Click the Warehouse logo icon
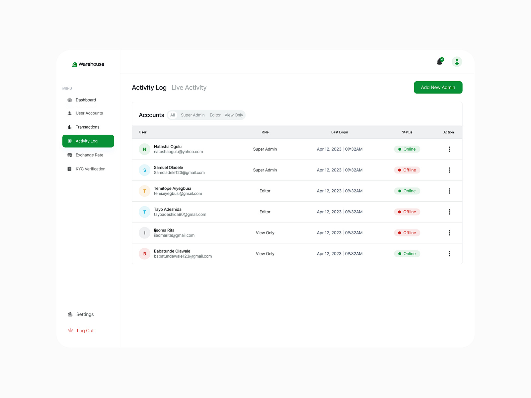The width and height of the screenshot is (531, 398). pos(75,64)
